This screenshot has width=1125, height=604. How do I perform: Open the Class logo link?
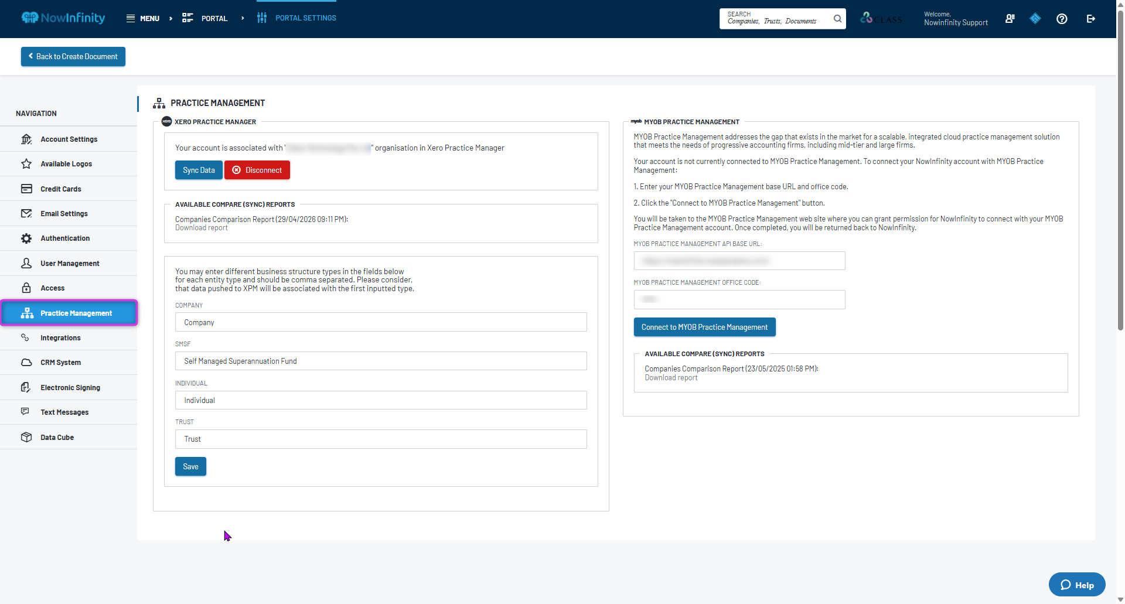point(881,18)
